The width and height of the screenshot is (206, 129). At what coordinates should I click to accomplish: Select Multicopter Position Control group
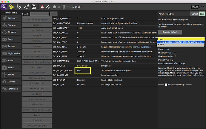coord(37,62)
